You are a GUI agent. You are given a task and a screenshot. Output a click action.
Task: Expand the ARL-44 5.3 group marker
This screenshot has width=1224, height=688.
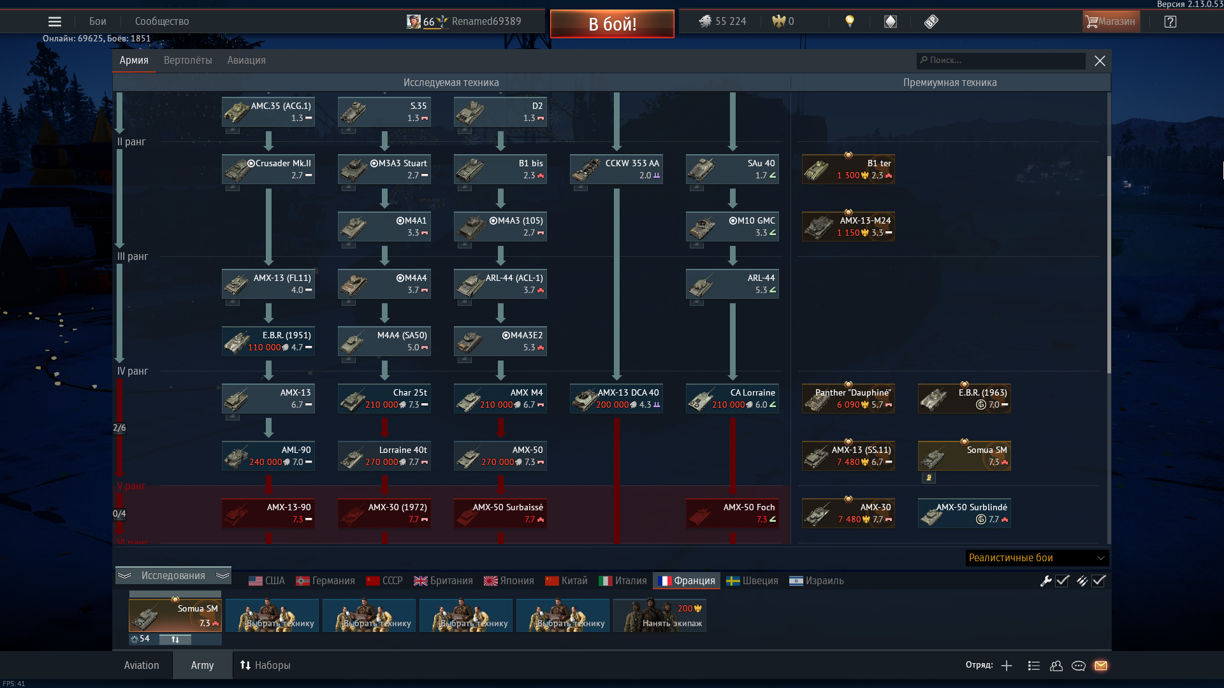point(697,302)
